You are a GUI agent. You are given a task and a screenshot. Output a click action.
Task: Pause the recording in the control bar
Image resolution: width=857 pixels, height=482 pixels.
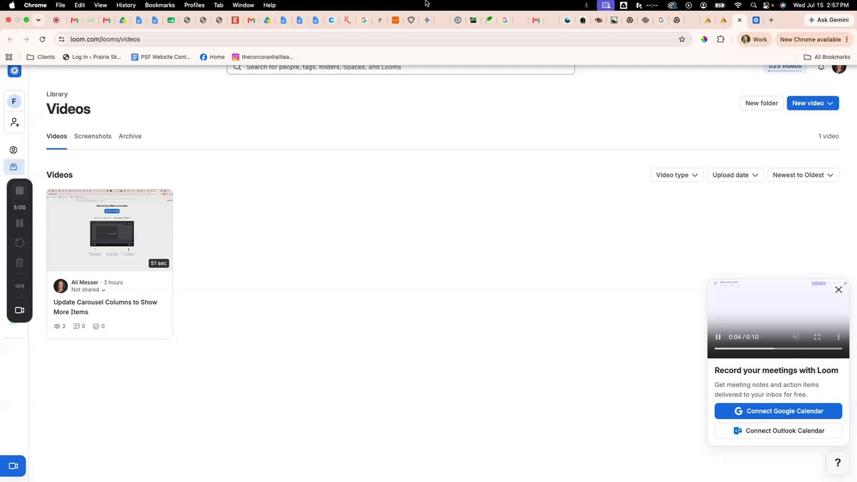point(19,223)
